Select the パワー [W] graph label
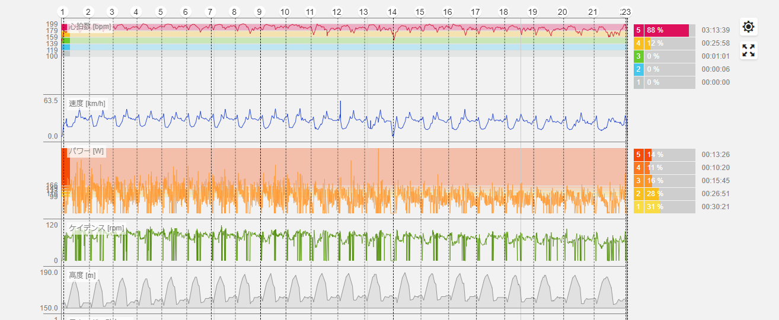Viewport: 779px width, 320px height. pos(87,152)
